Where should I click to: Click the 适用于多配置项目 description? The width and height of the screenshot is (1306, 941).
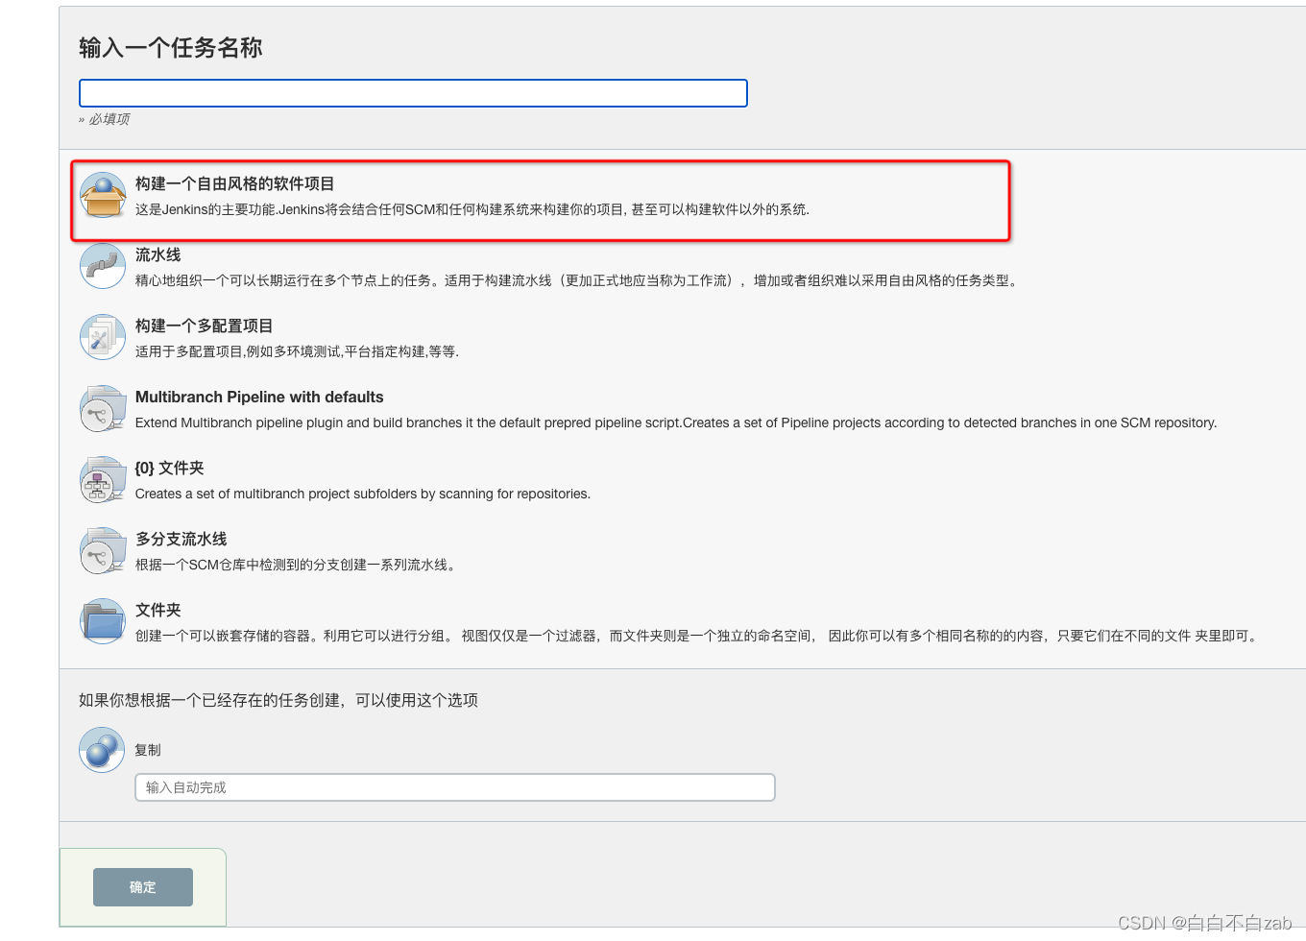[x=298, y=351]
